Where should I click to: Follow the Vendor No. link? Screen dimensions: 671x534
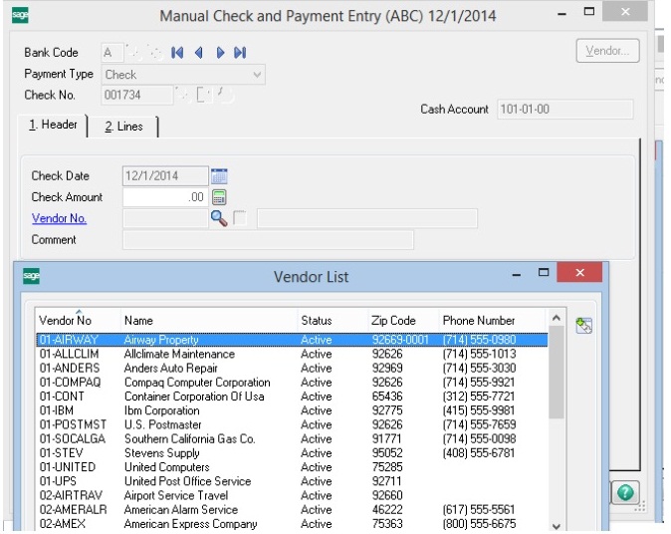(x=59, y=218)
